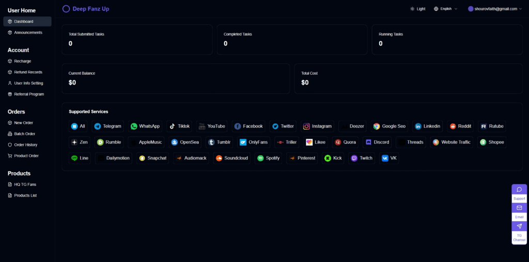
Task: Open the Telegram service chip
Action: tap(107, 126)
